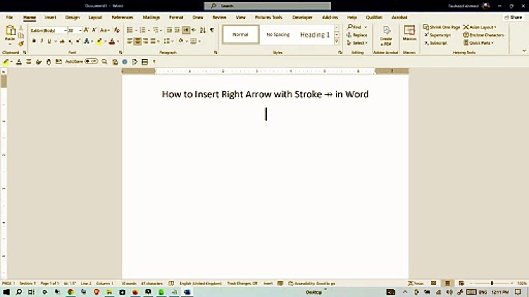Click the word count in the status bar
This screenshot has height=297, width=529.
pos(129,283)
